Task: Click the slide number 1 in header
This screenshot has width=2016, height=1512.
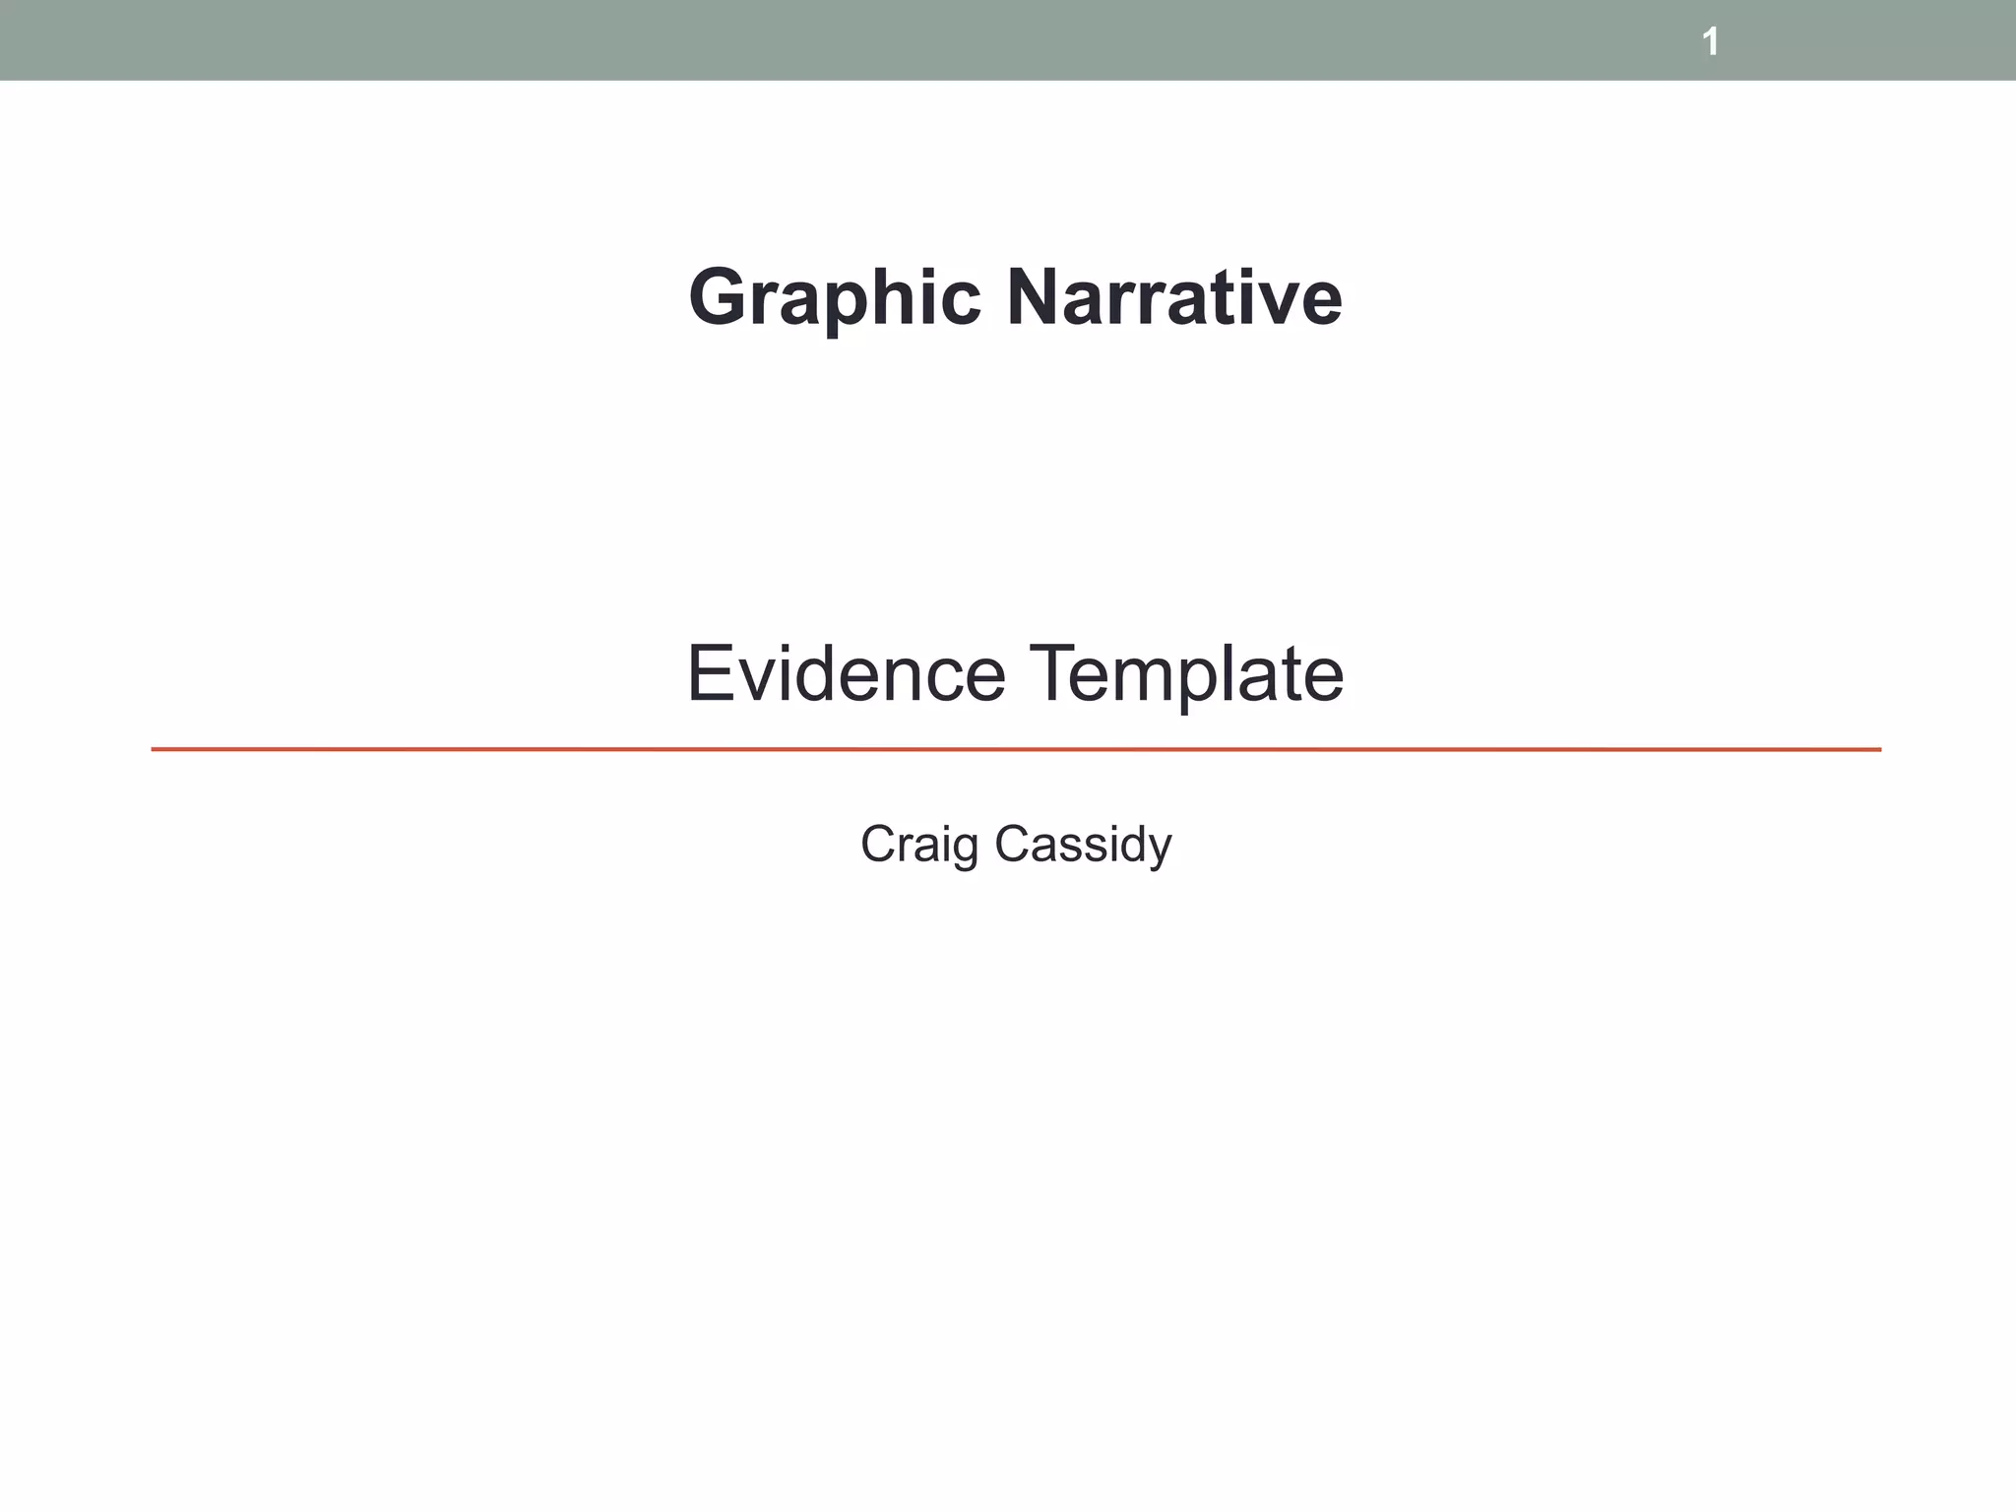Action: tap(1710, 42)
